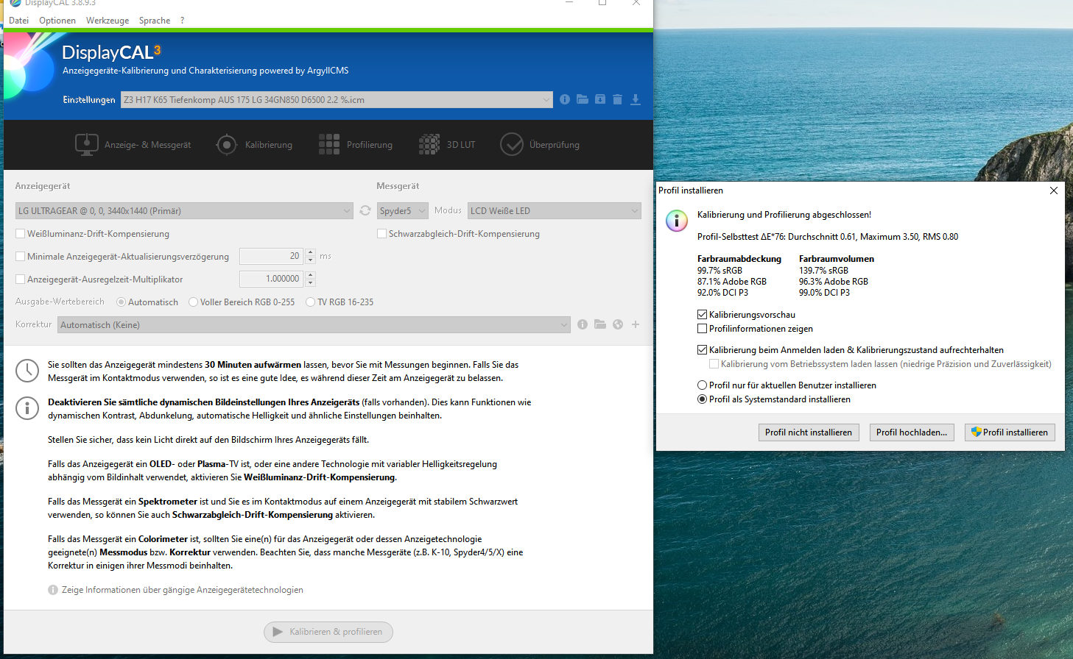Image resolution: width=1073 pixels, height=659 pixels.
Task: Switch to the Profilierung tab label
Action: [x=370, y=145]
